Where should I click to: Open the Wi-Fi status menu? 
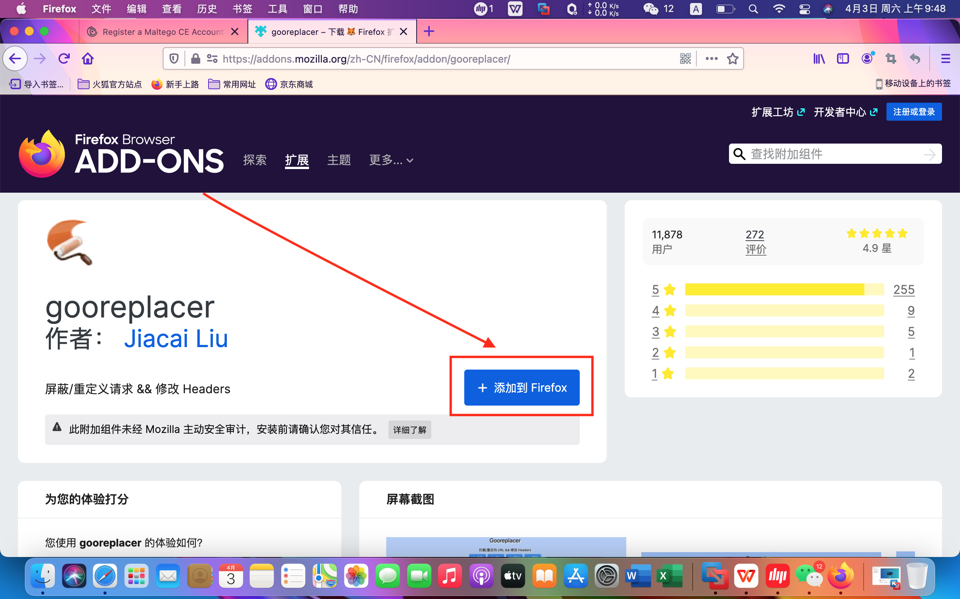pyautogui.click(x=778, y=9)
